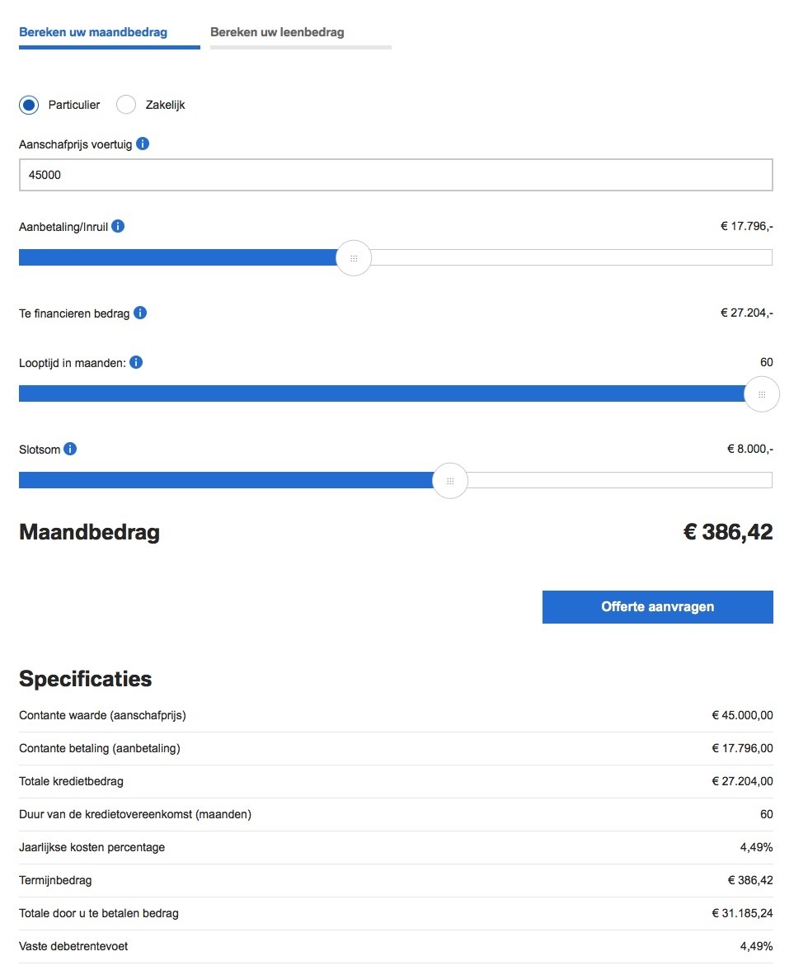
Task: Click the Aanbetaling/Inruil info icon
Action: click(x=118, y=226)
